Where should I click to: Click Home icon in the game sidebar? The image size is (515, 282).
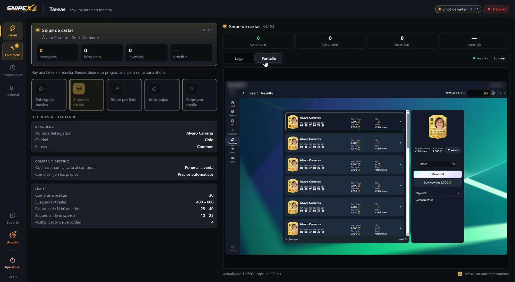[x=233, y=102]
